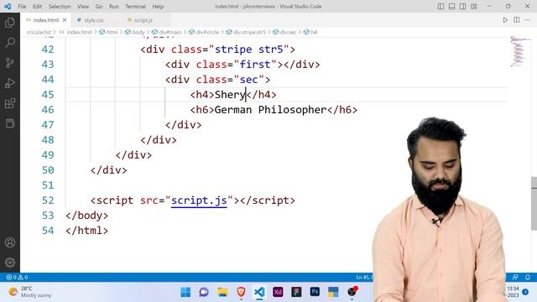The height and width of the screenshot is (302, 537).
Task: Open the Selection menu
Action: [60, 7]
